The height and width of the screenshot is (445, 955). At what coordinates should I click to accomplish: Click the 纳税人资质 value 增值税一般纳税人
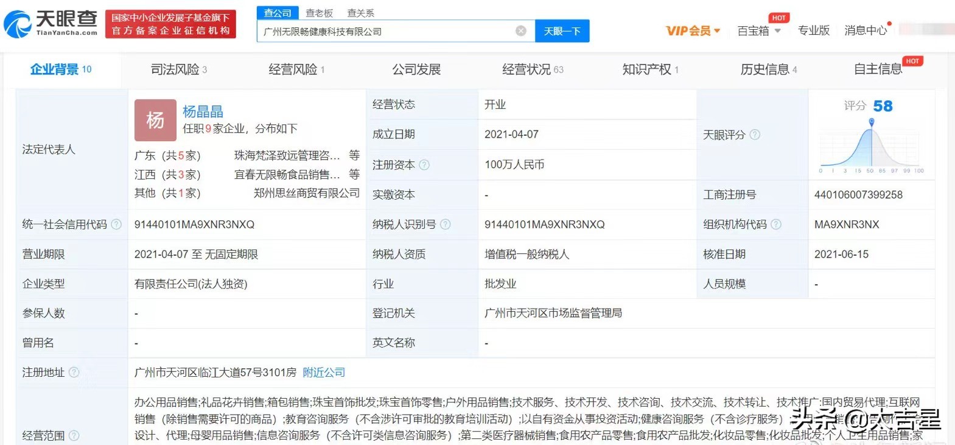(527, 254)
